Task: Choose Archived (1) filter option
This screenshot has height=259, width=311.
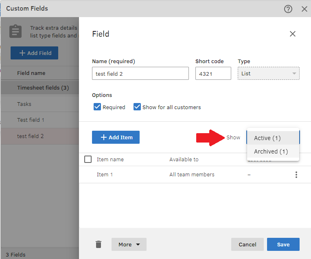Action: [271, 151]
